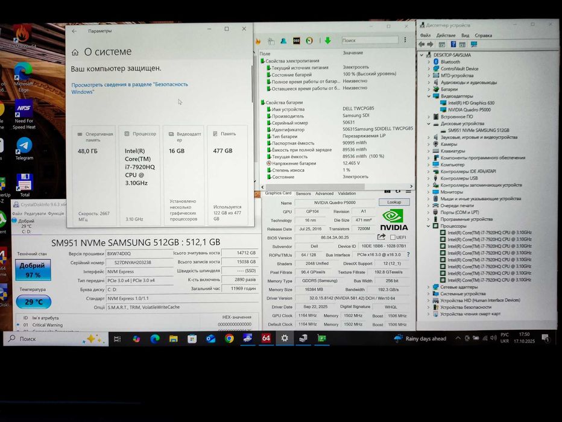Image resolution: width=562 pixels, height=422 pixels.
Task: Select NVIDIA Quadro P5000 in Device Manager tree
Action: pos(469,110)
